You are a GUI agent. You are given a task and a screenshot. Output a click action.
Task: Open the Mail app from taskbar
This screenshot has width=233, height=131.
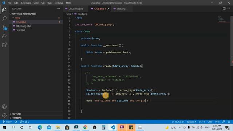pos(49,127)
